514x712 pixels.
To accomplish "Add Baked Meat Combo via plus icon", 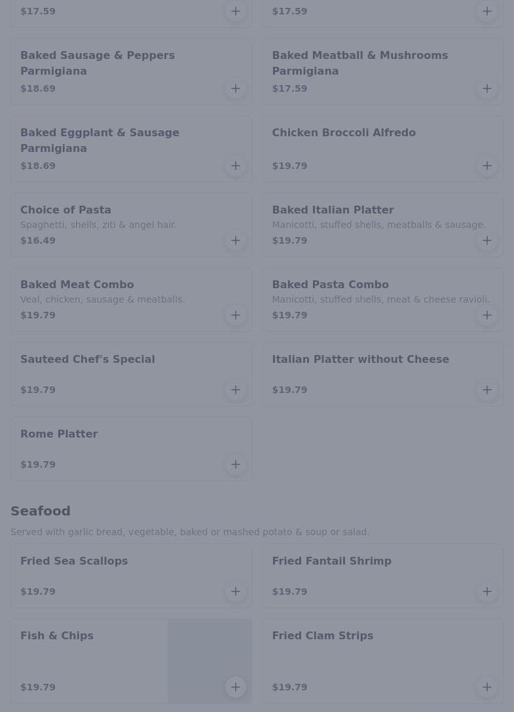I will click(x=235, y=315).
